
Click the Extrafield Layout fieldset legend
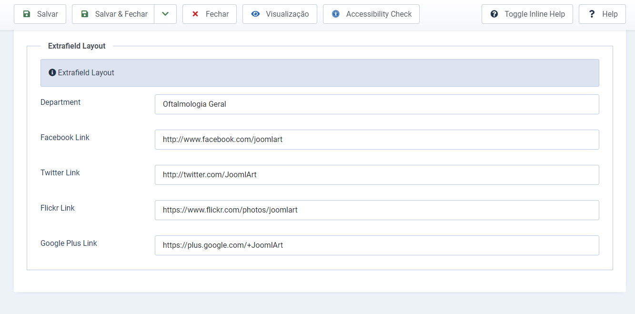(x=77, y=46)
